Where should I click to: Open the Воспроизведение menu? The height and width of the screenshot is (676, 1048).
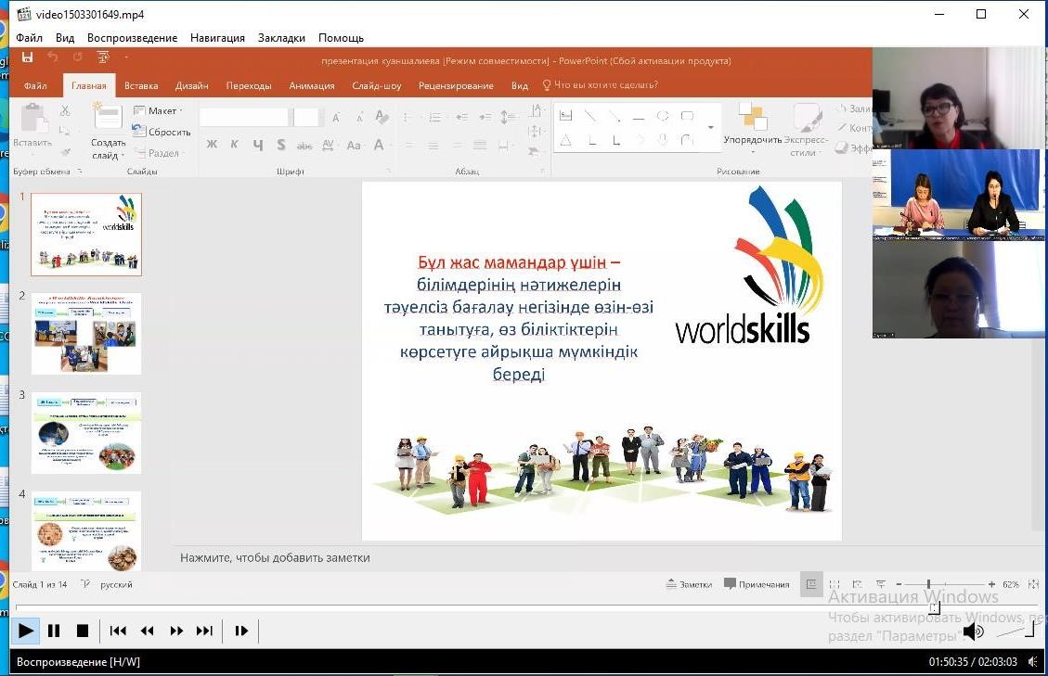pyautogui.click(x=133, y=38)
